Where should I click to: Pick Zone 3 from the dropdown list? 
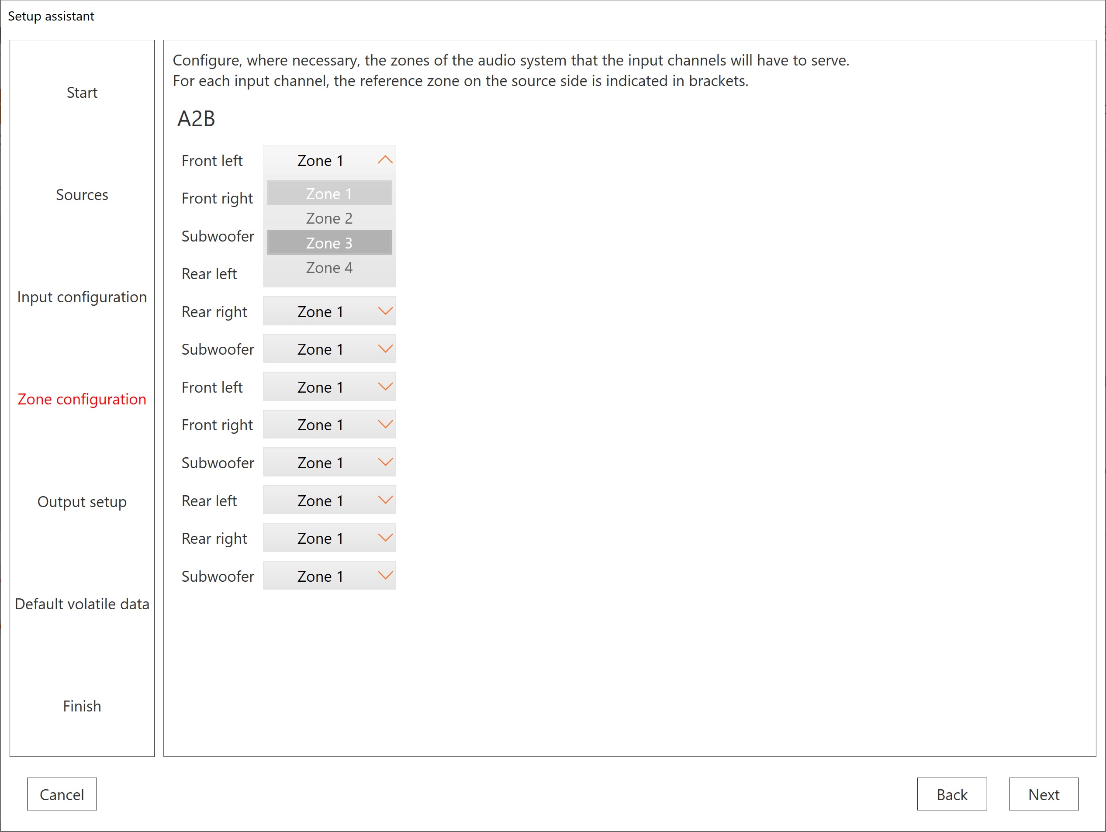pos(329,243)
